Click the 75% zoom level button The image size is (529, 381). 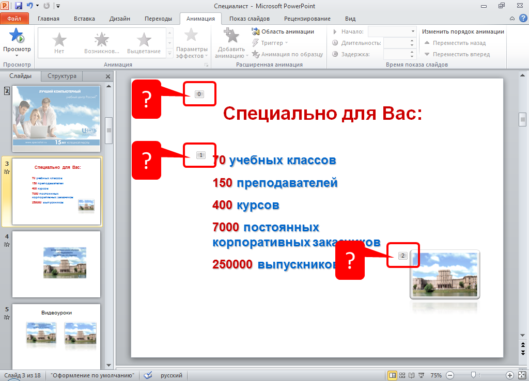(x=436, y=375)
